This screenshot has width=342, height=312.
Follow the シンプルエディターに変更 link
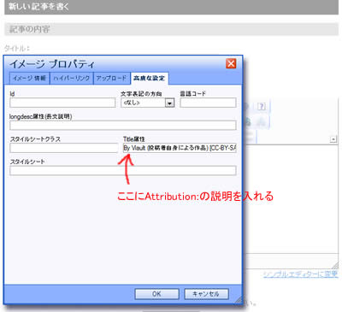[x=300, y=274]
